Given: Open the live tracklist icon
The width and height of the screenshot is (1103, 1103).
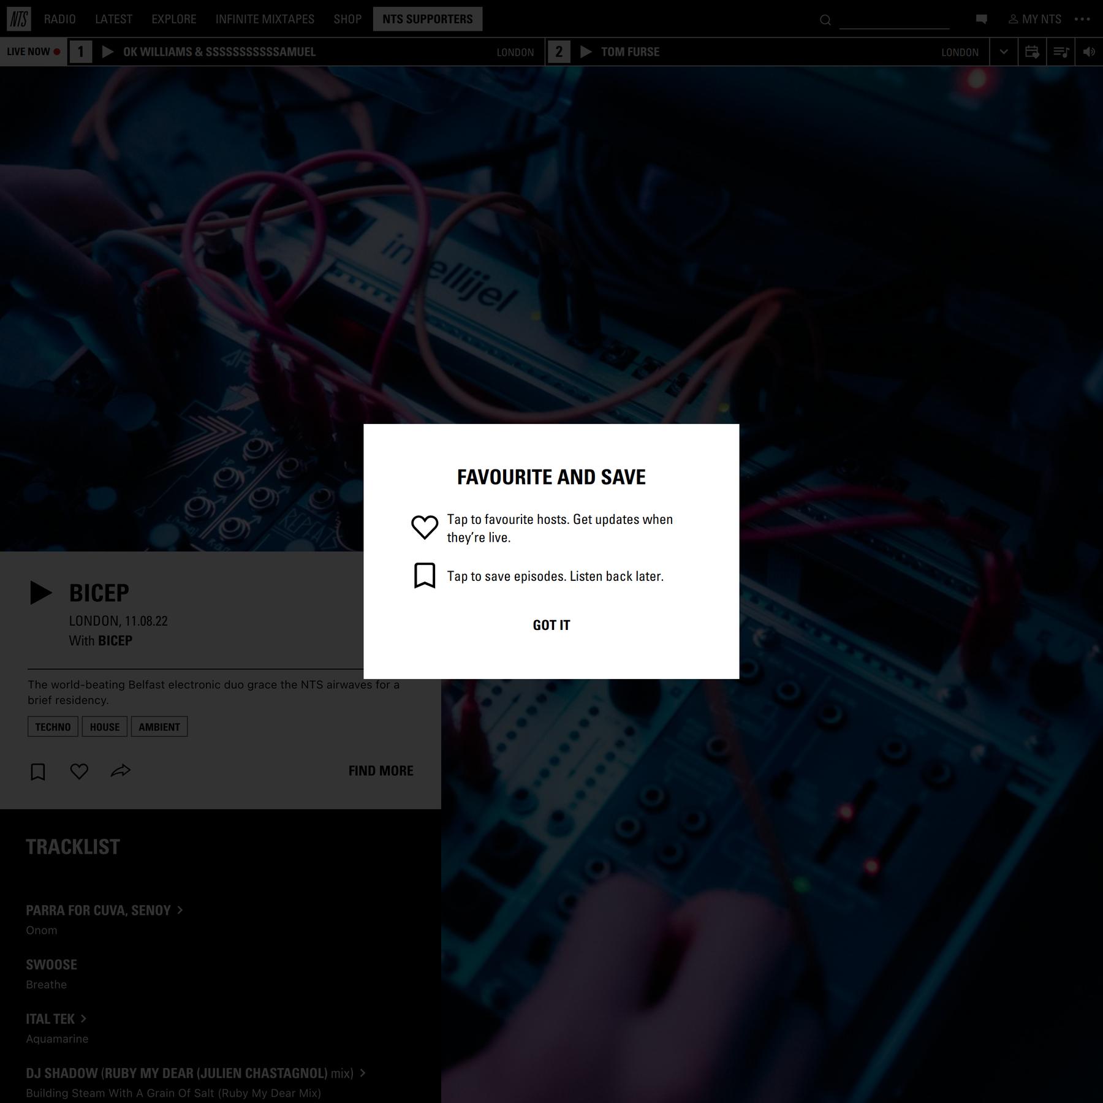Looking at the screenshot, I should click(x=1061, y=52).
